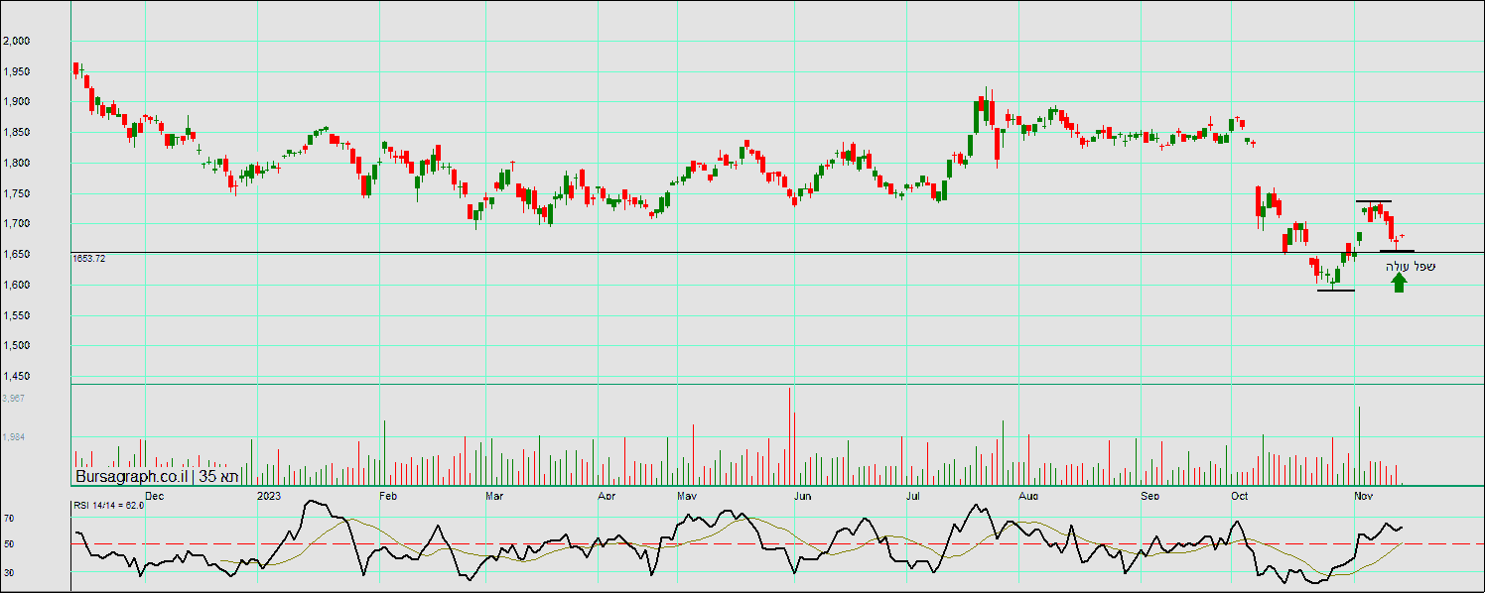The width and height of the screenshot is (1485, 593).
Task: Click the 1,700 price level label
Action: [17, 223]
